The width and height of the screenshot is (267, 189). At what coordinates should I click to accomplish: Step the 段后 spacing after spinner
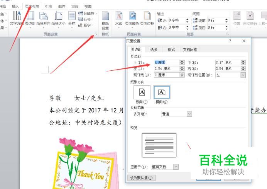pyautogui.click(x=226, y=27)
